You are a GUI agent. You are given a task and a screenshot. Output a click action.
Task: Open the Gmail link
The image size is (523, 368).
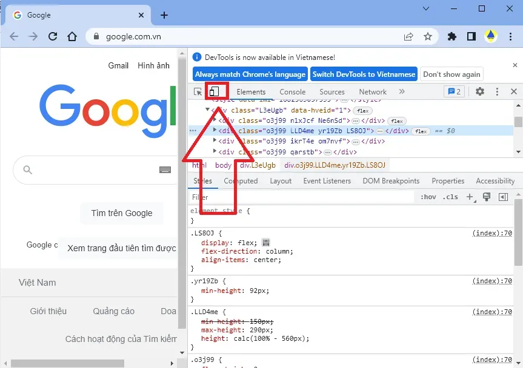click(x=118, y=65)
